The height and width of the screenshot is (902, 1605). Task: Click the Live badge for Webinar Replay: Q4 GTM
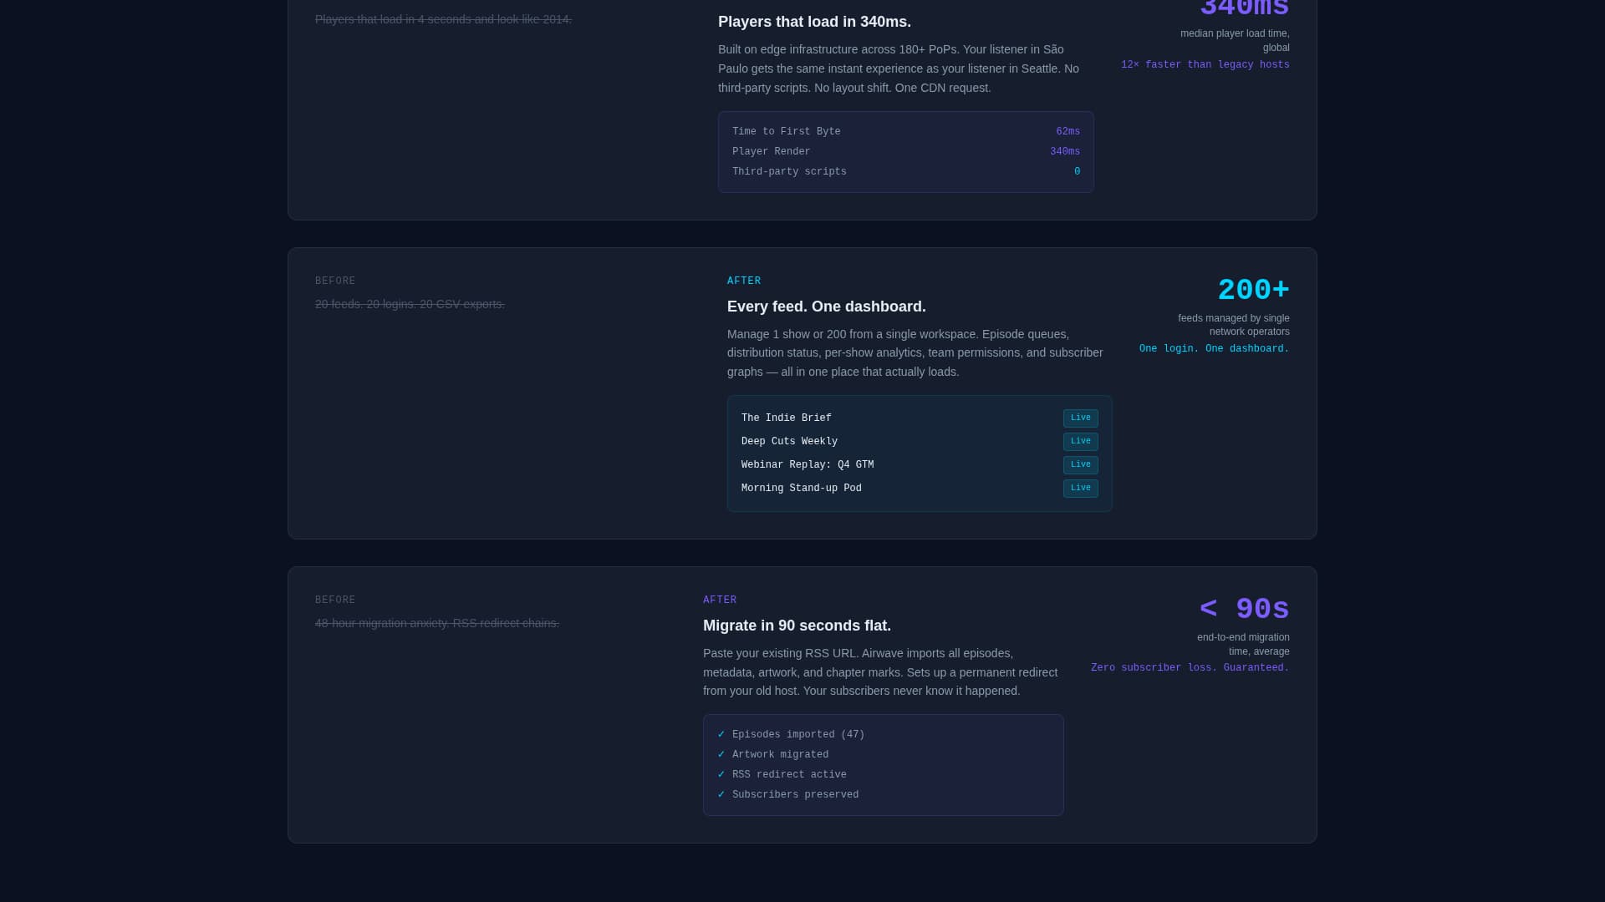point(1080,465)
